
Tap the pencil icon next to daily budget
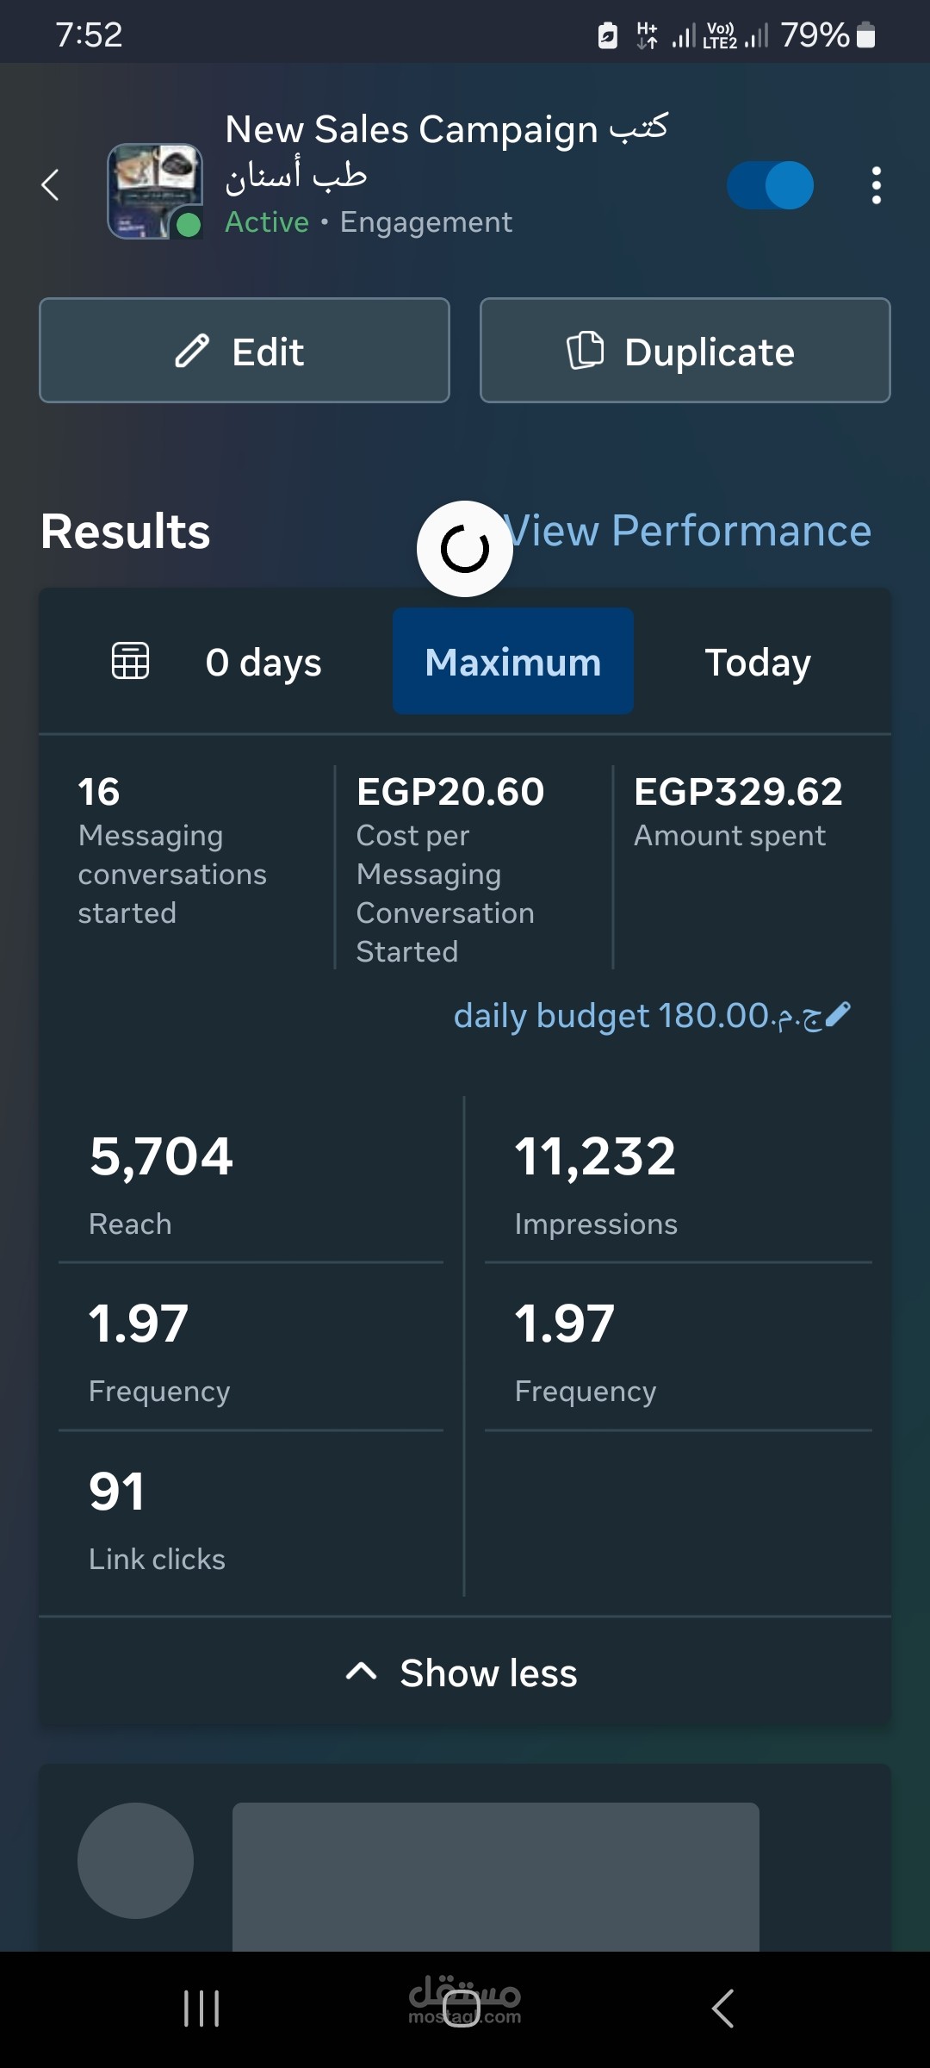tap(838, 1015)
